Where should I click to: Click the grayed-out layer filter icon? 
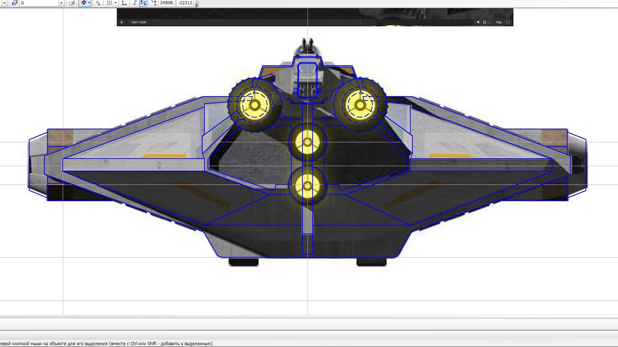72,3
